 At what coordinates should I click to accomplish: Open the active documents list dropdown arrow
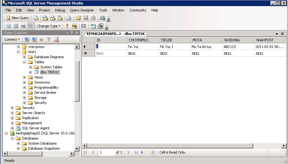pos(277,34)
